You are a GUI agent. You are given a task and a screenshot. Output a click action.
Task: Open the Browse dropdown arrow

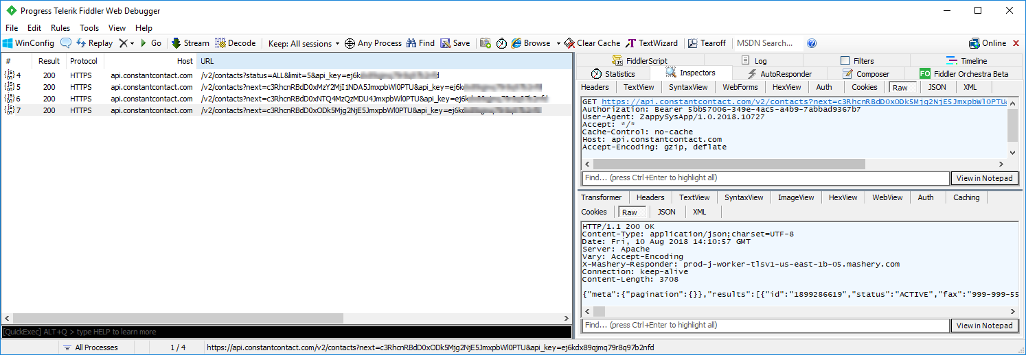(558, 43)
